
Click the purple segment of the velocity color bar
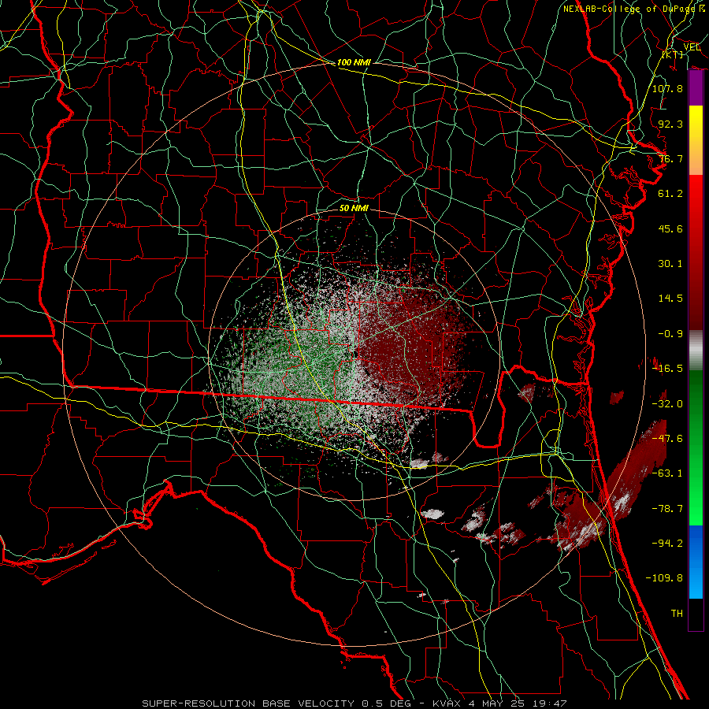[696, 88]
